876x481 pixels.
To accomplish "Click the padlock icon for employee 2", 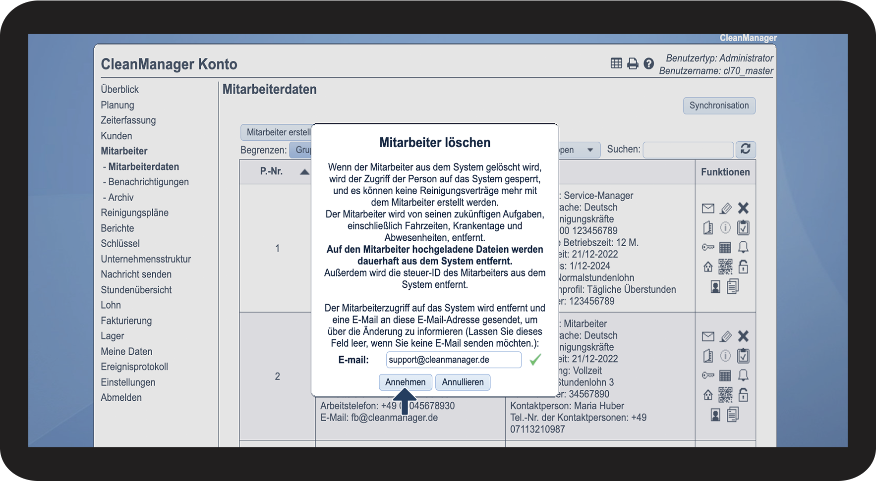I will 743,395.
